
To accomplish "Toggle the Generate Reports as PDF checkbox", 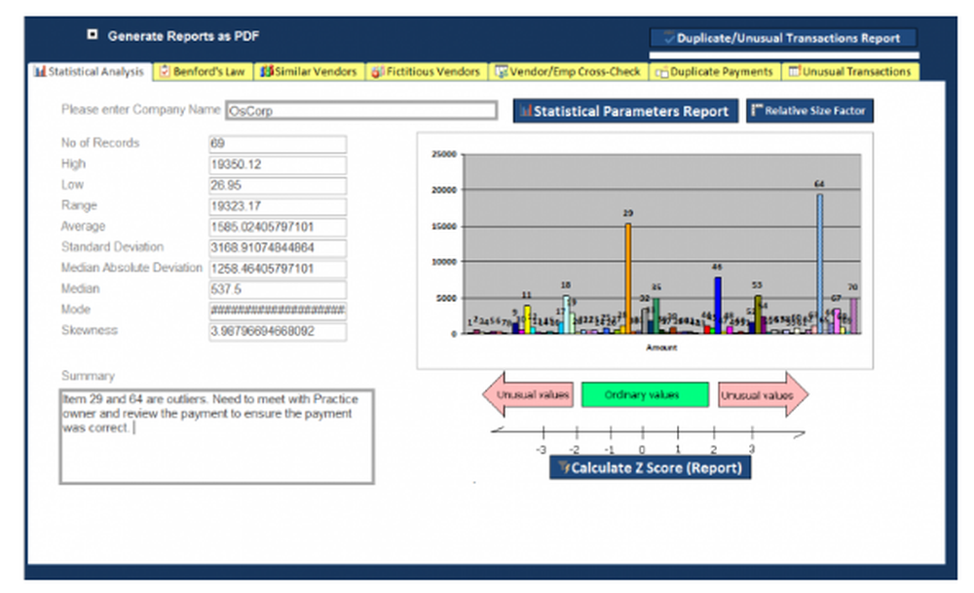I will click(92, 35).
